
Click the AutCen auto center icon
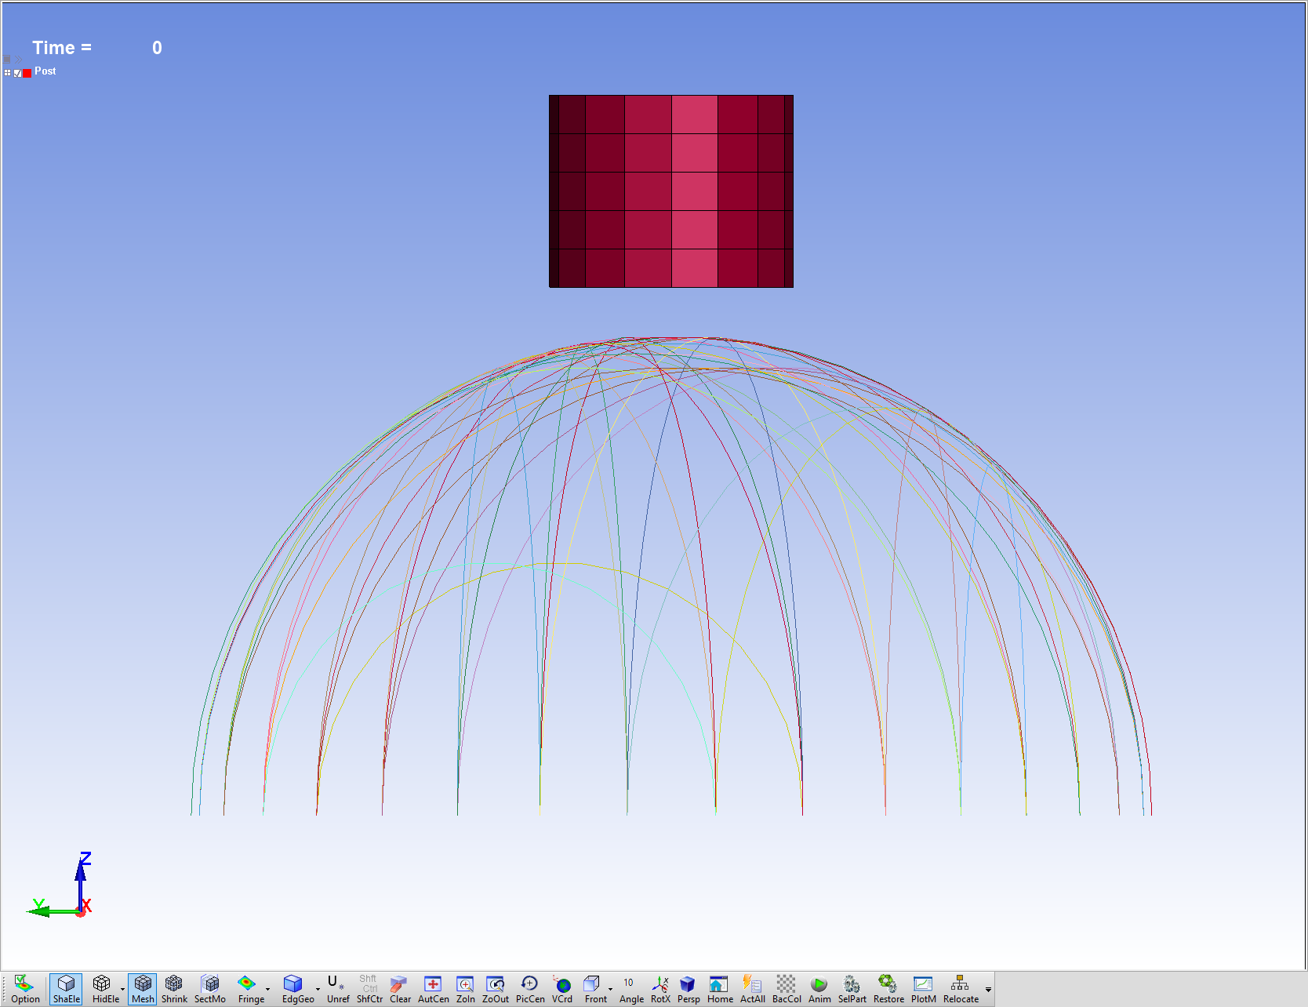pos(433,989)
